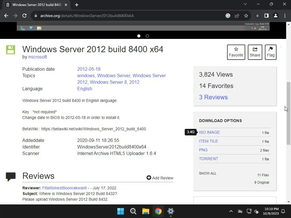Click addeddate '2020-09-11 18:26:55' value

pyautogui.click(x=98, y=140)
